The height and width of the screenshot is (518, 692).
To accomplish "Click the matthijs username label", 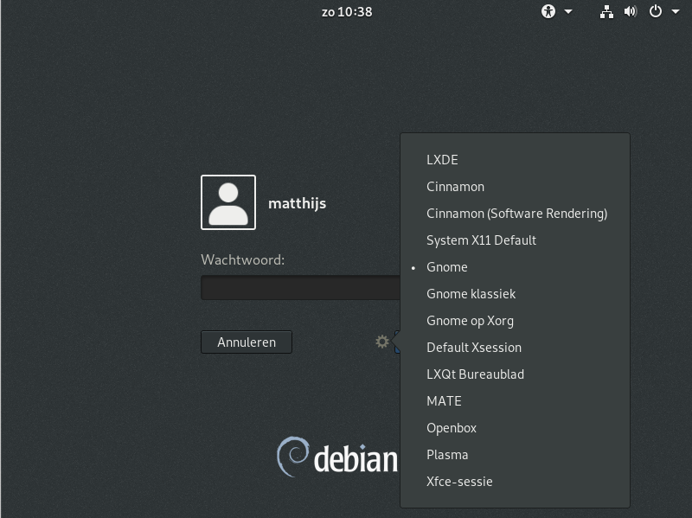I will pos(297,203).
